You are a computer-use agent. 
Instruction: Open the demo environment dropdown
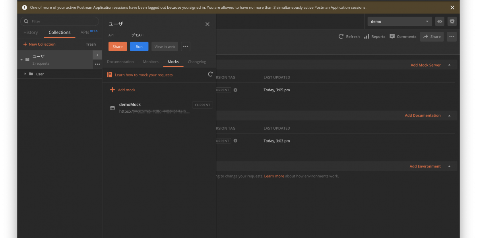pos(399,21)
